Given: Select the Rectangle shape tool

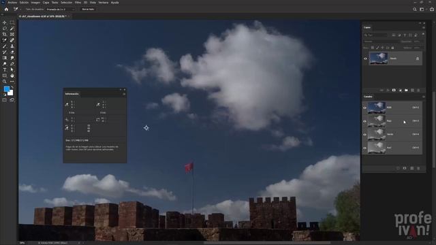Looking at the screenshot, I should 5,76.
